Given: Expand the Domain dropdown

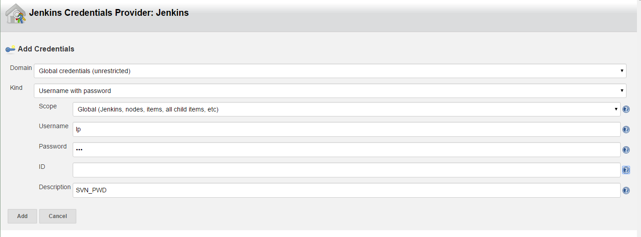Looking at the screenshot, I should point(330,71).
